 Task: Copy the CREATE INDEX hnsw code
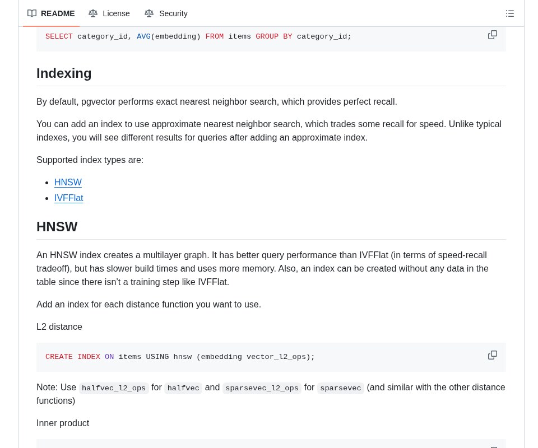tap(493, 355)
